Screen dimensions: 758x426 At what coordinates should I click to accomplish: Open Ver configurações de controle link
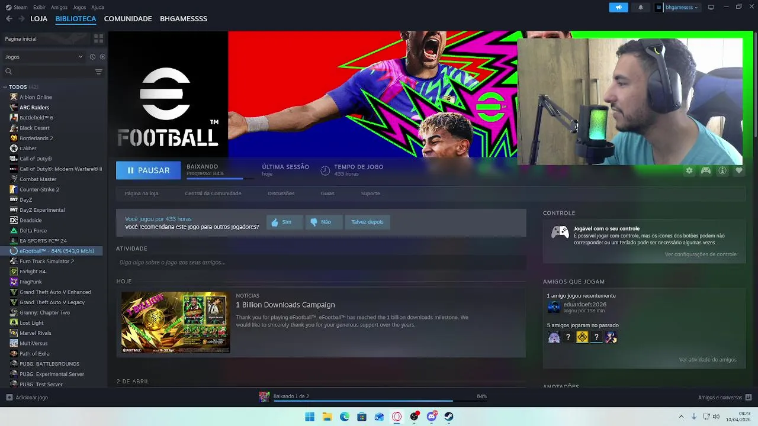click(x=701, y=254)
